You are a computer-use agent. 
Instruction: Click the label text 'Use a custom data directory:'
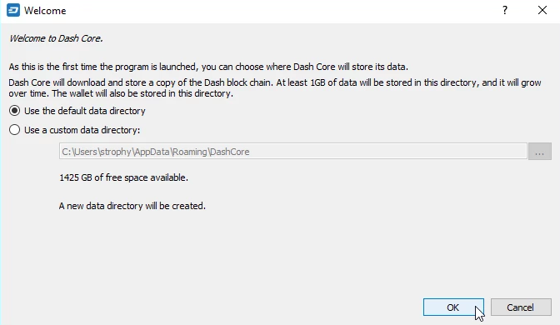pyautogui.click(x=82, y=130)
